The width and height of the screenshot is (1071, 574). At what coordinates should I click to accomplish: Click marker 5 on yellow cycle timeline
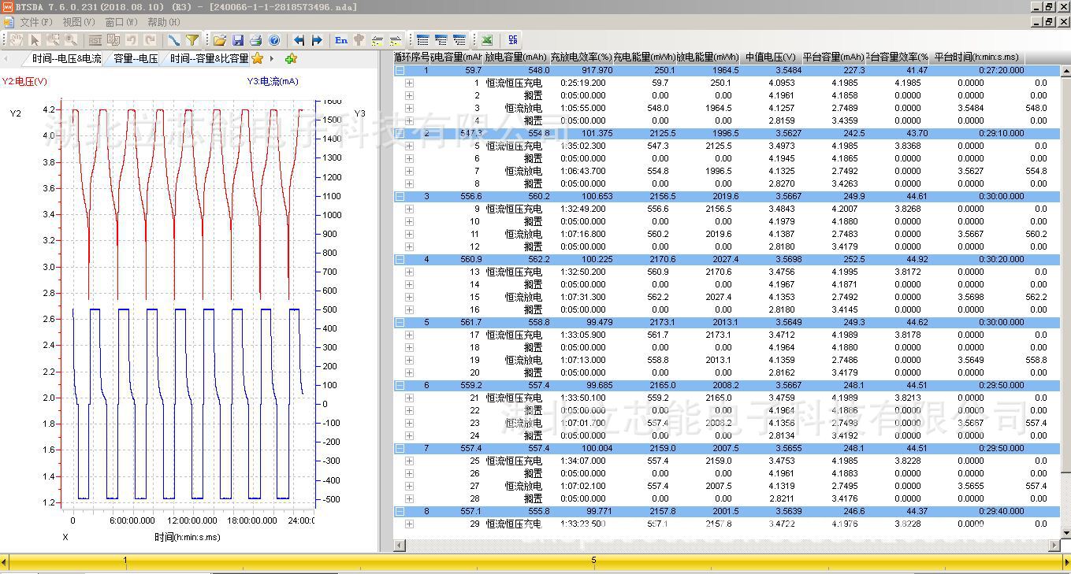(593, 561)
